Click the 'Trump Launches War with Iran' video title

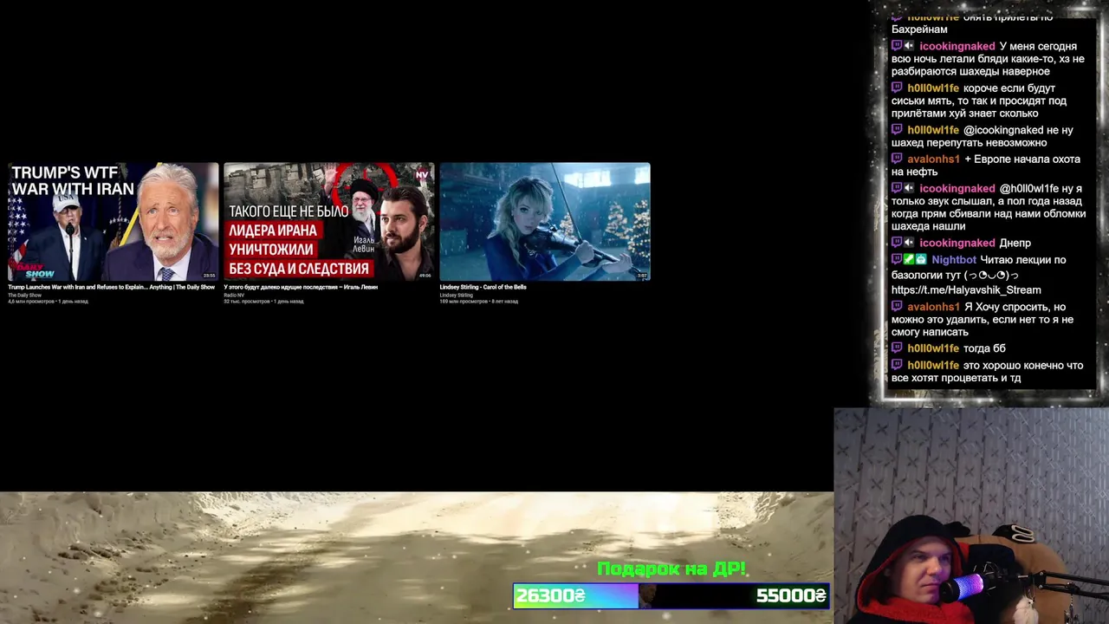coord(111,287)
